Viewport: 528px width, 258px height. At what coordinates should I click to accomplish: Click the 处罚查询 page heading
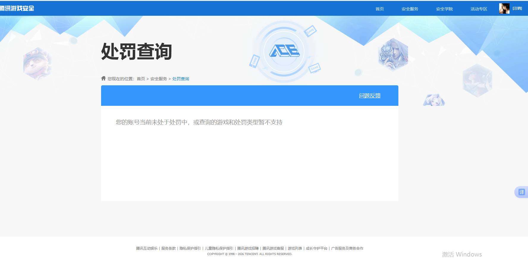[x=137, y=51]
